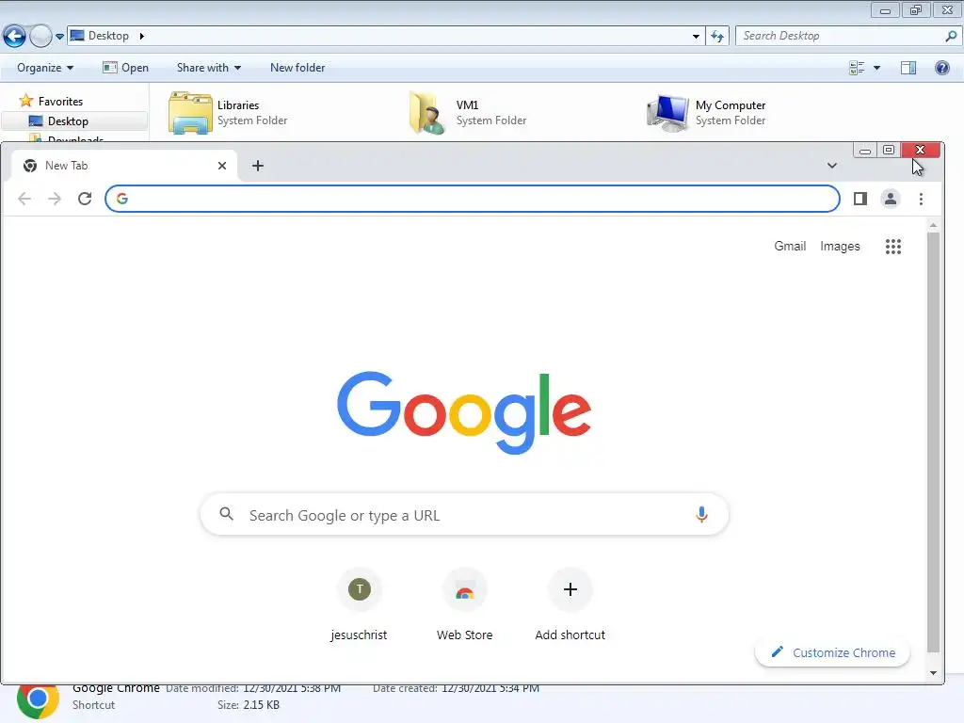Screen dimensions: 964x723
Task: Go back in the Explorer window
Action: [x=15, y=37]
